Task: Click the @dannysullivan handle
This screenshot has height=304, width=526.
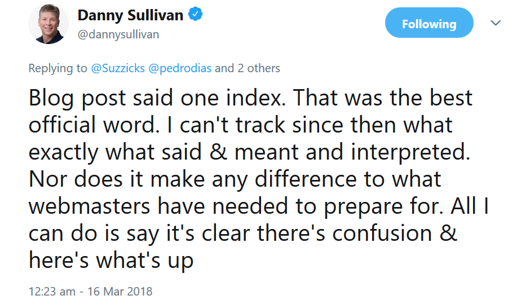Action: click(118, 34)
